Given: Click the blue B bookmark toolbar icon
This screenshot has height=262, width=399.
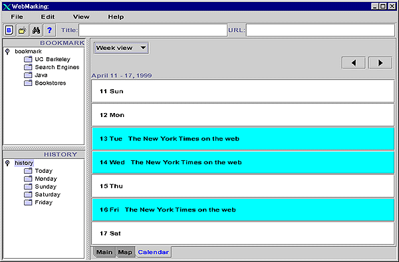Looking at the screenshot, I should point(9,31).
